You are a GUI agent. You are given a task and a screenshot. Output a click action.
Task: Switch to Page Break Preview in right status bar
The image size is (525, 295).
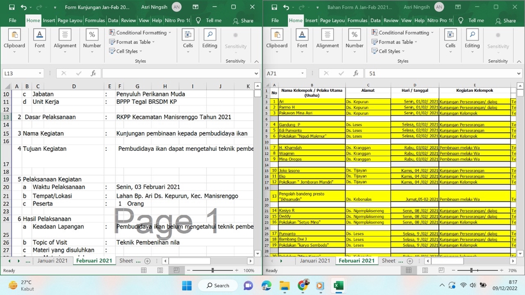[x=441, y=270]
